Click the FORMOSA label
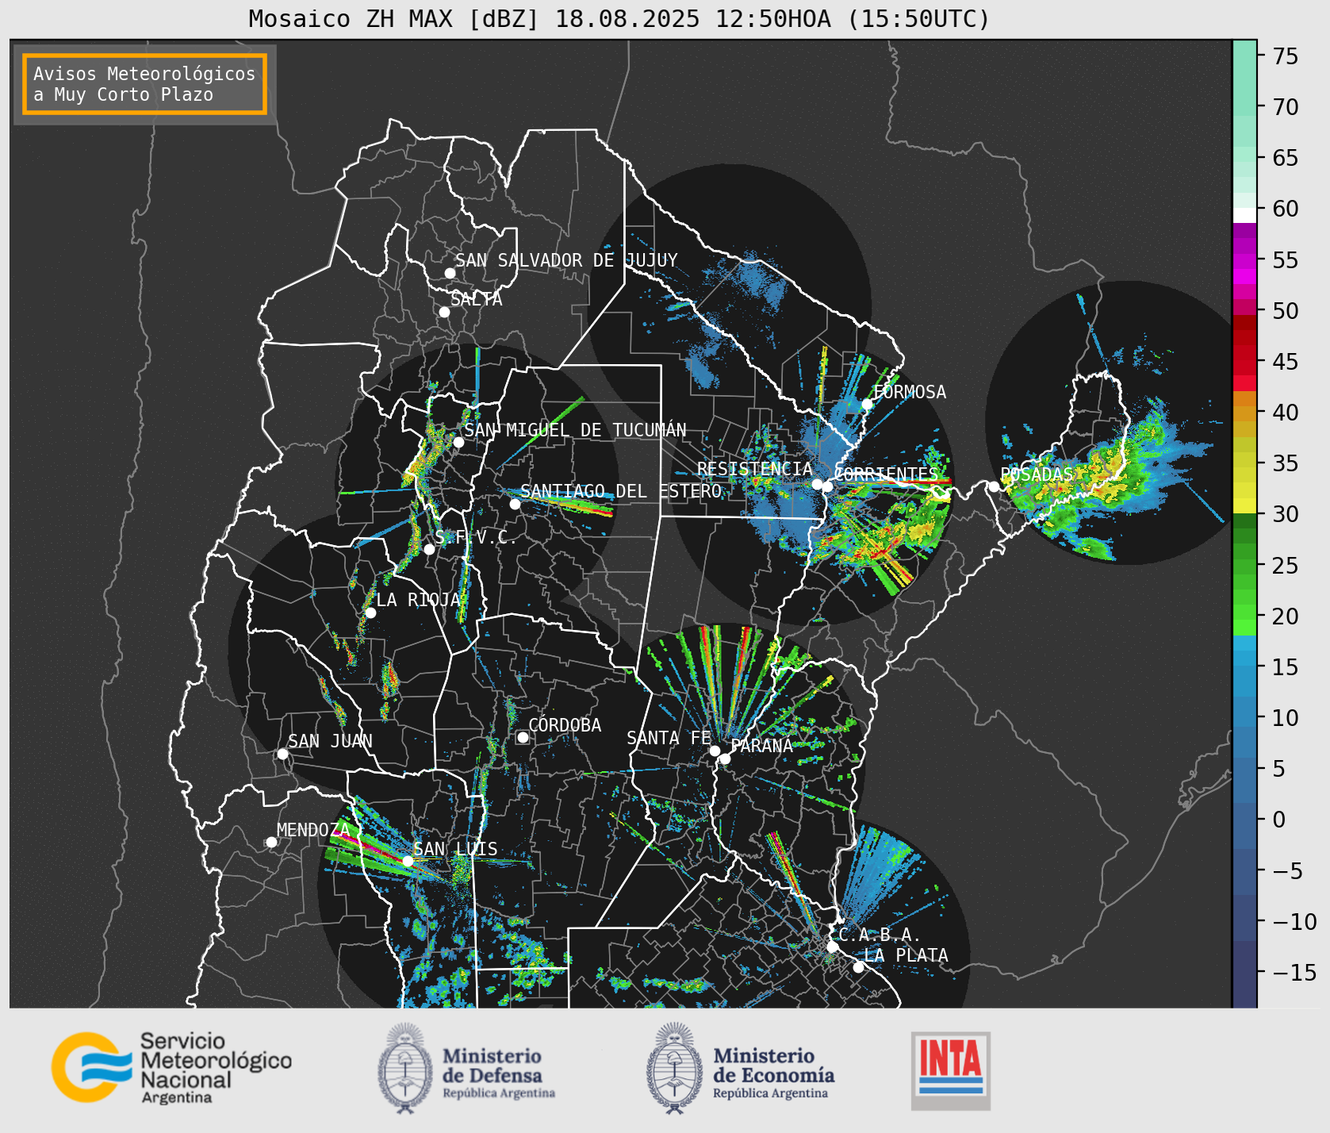The width and height of the screenshot is (1330, 1133). [910, 392]
